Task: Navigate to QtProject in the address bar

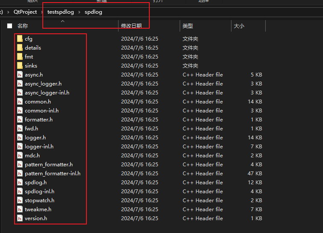Action: click(x=25, y=12)
